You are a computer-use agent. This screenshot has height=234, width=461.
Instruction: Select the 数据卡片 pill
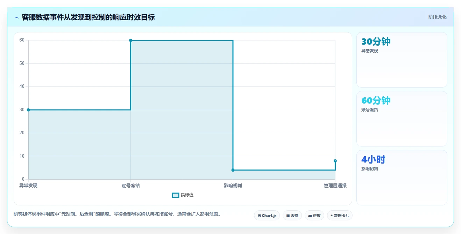[340, 216]
